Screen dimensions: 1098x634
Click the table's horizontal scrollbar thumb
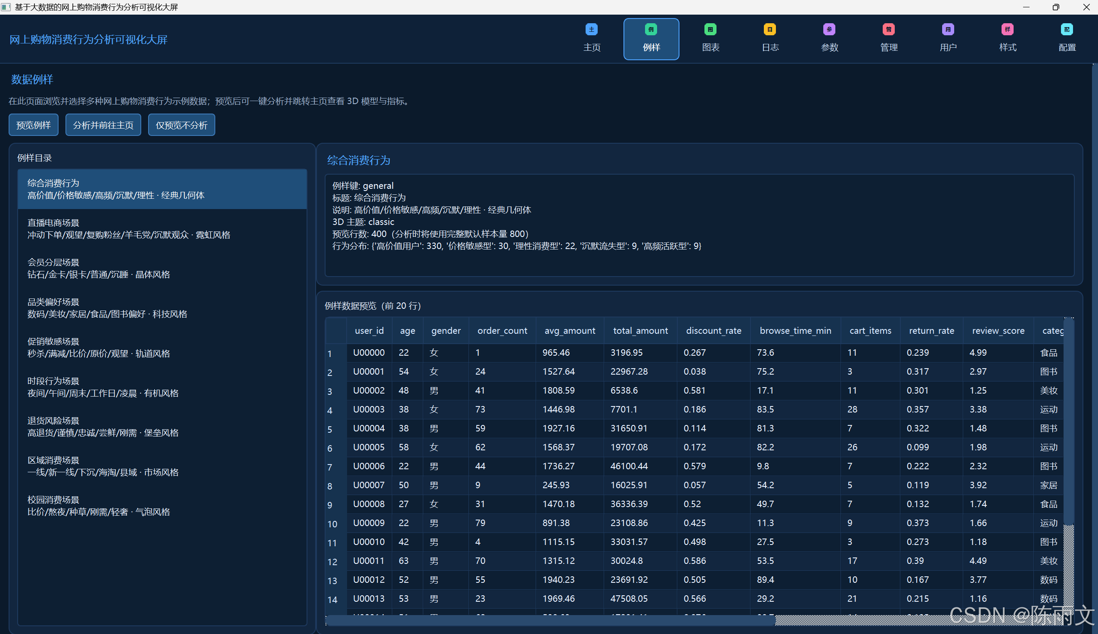550,620
